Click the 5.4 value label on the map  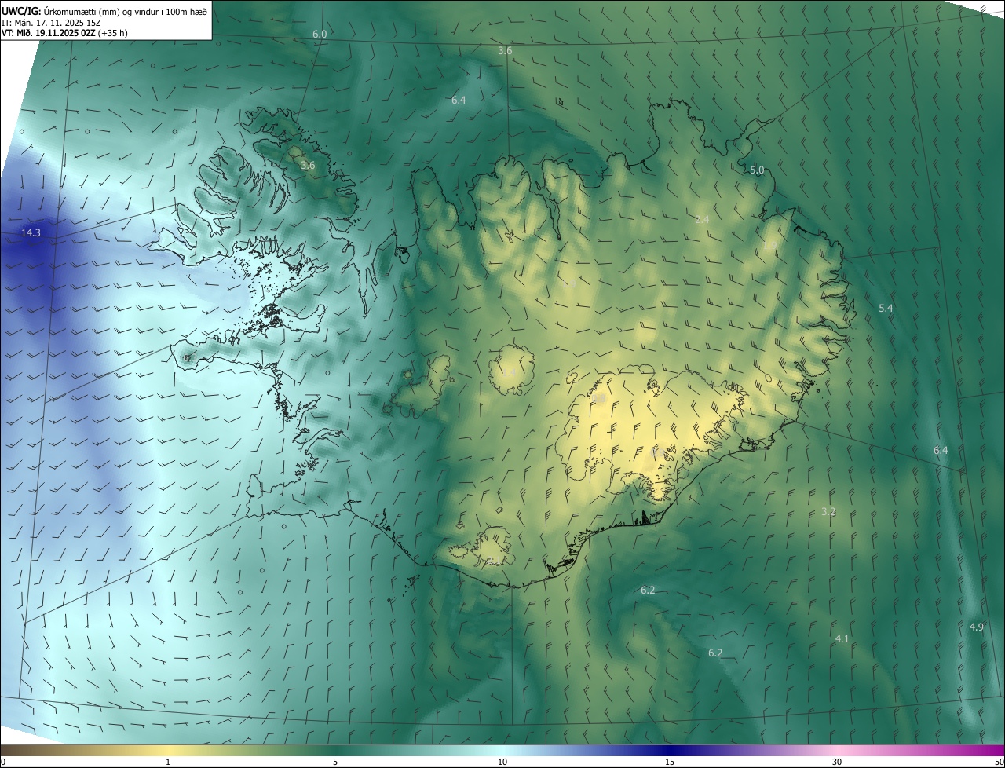886,309
